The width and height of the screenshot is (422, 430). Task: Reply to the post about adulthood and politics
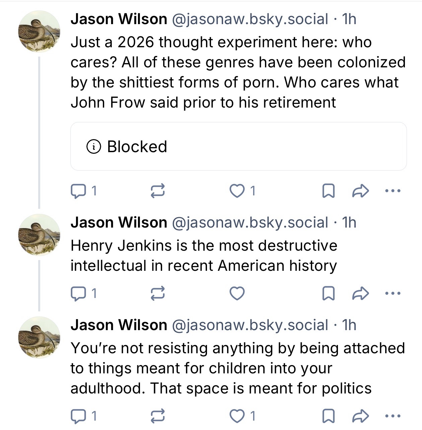tap(78, 416)
